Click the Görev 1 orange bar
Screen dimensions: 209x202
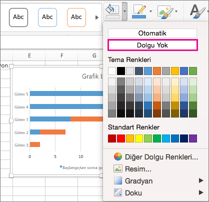point(35,144)
